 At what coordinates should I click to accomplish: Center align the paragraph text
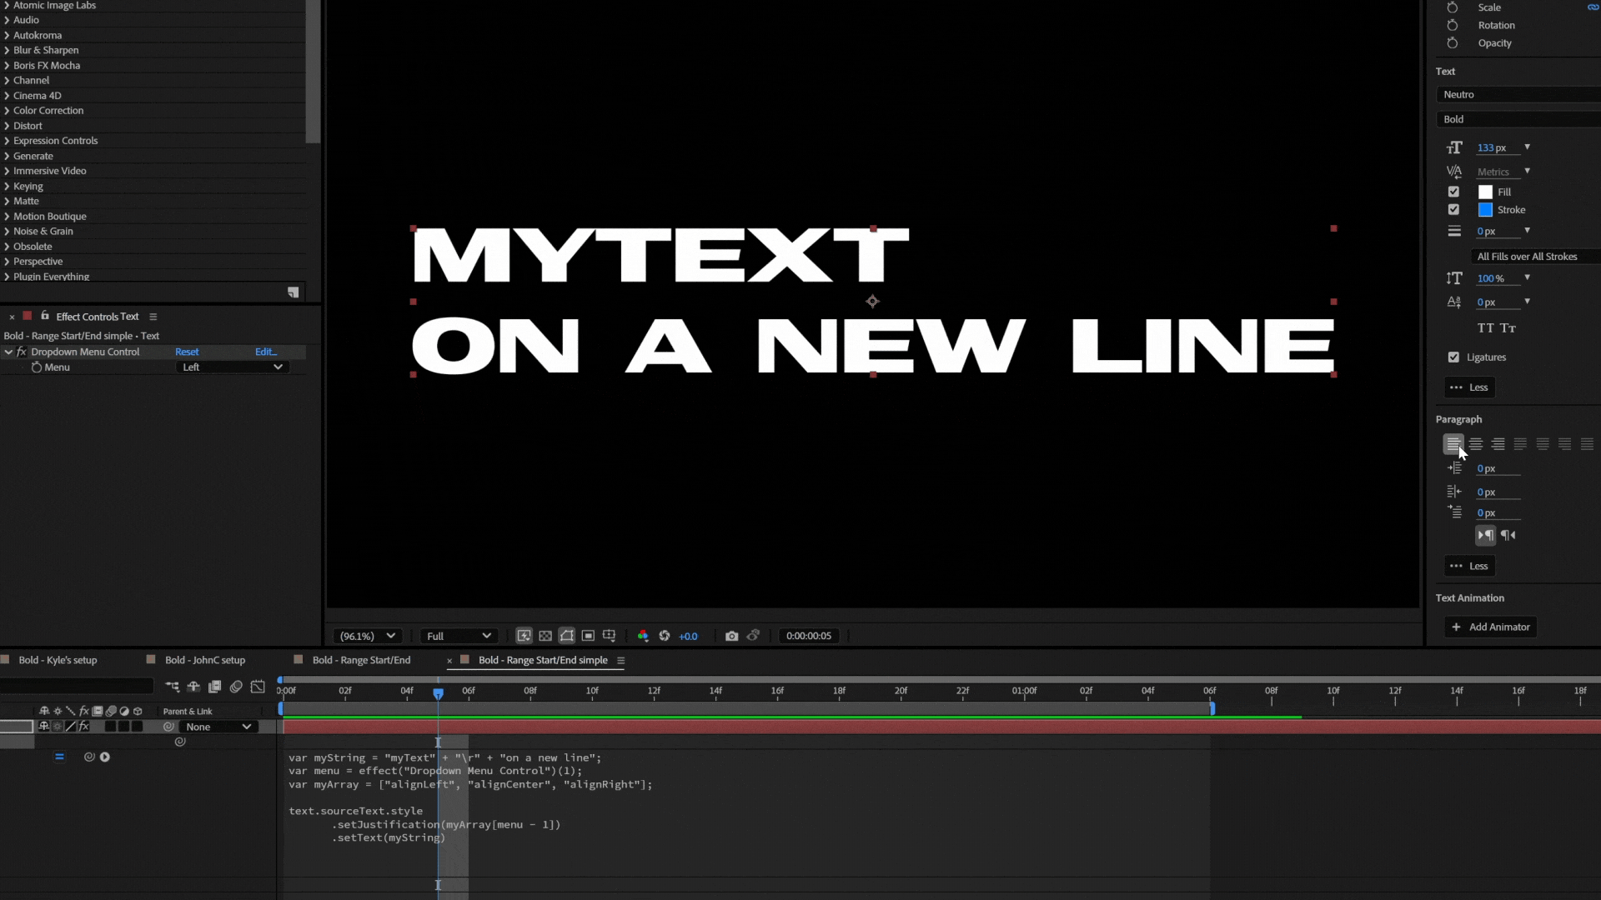click(1476, 444)
